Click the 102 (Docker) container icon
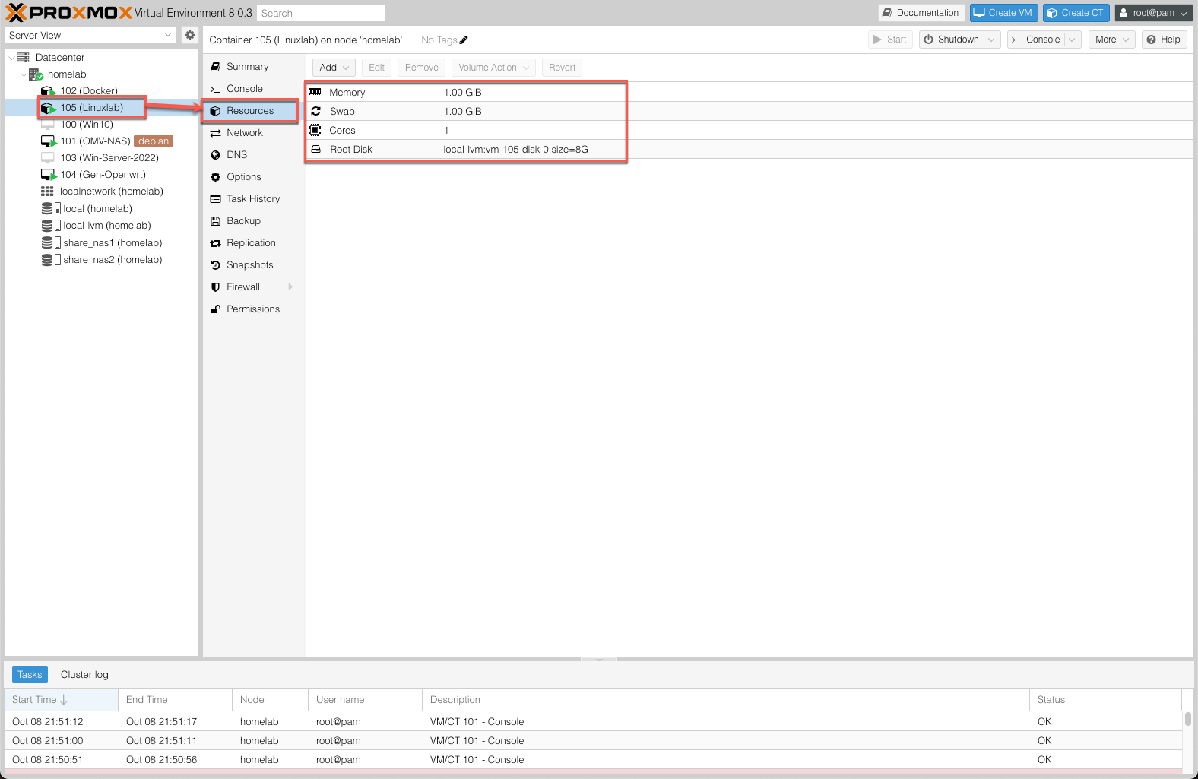This screenshot has height=779, width=1198. (48, 91)
